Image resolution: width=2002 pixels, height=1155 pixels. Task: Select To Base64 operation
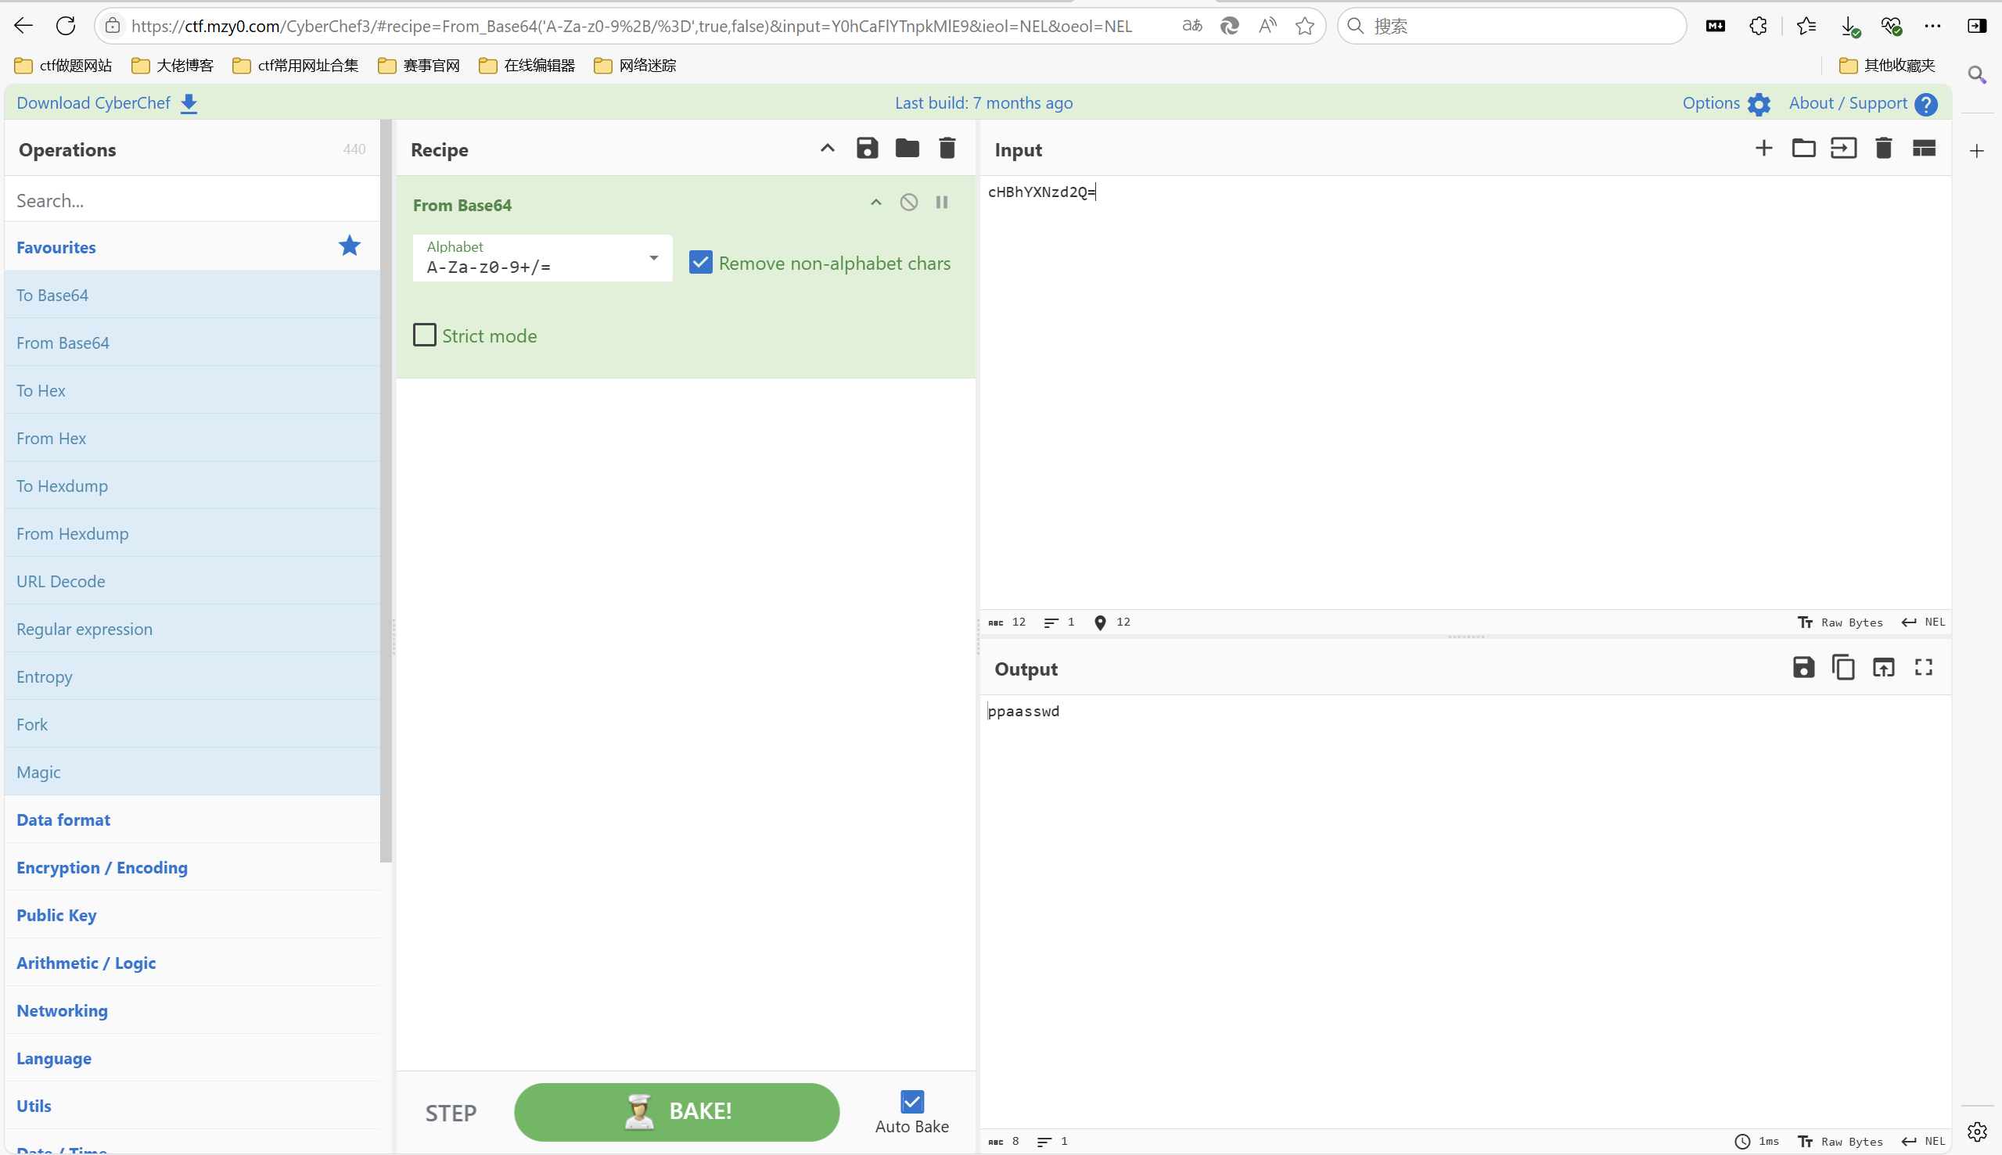pos(192,294)
